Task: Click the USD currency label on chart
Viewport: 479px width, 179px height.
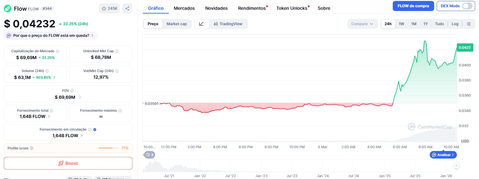Action: (465, 141)
